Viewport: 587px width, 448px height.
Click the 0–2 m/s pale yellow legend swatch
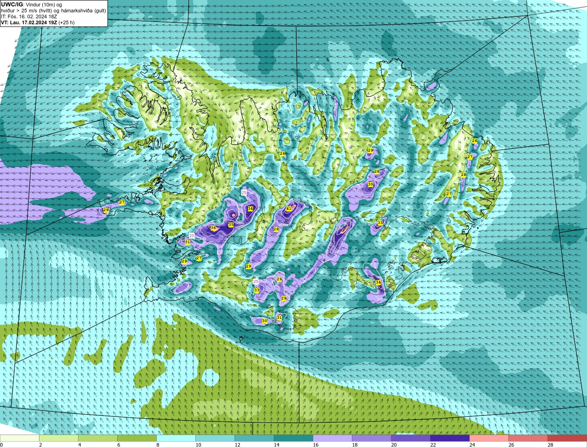coord(20,438)
